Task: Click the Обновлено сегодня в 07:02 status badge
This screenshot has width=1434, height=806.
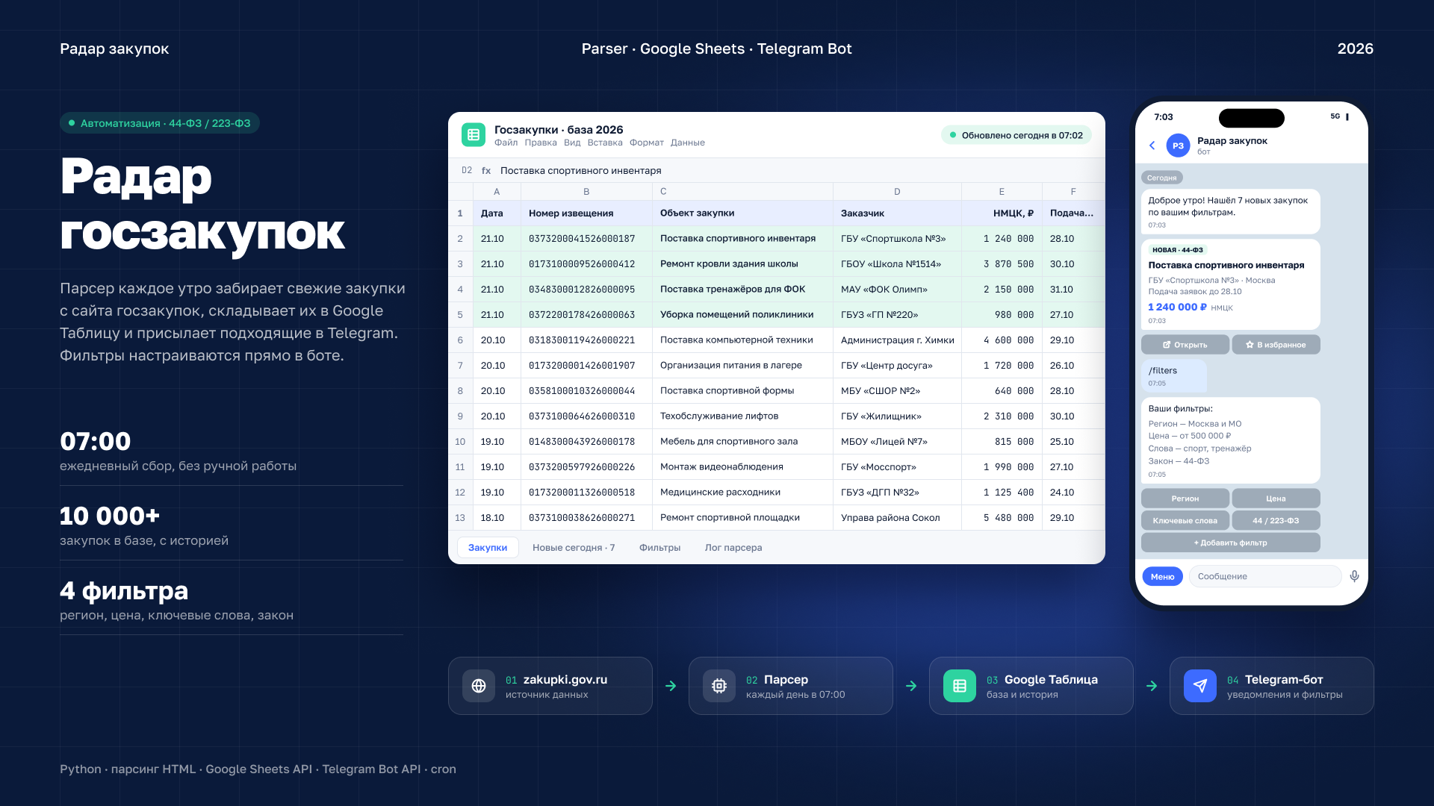Action: (x=1016, y=135)
